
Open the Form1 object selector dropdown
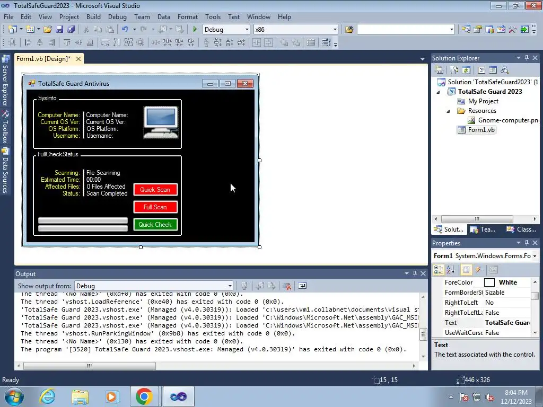[x=535, y=256]
